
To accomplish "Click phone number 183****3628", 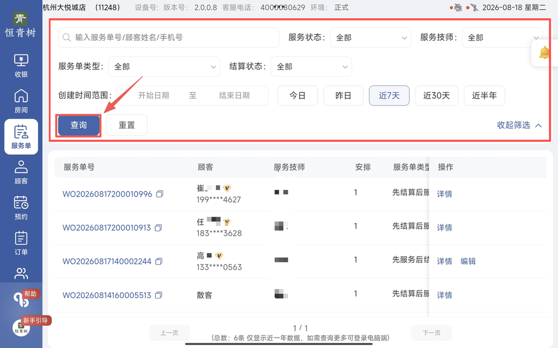I will coord(219,234).
